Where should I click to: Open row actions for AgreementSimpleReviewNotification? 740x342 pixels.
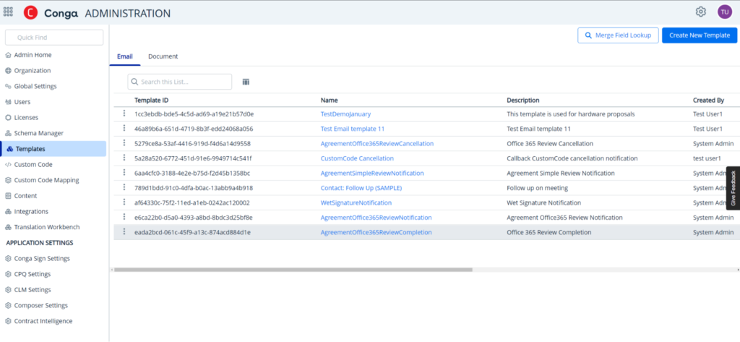point(124,173)
